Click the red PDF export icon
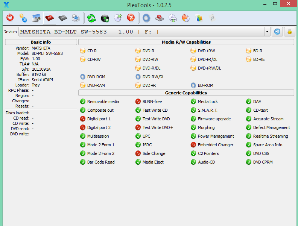Viewport: 298px width, 226px height. (50, 18)
